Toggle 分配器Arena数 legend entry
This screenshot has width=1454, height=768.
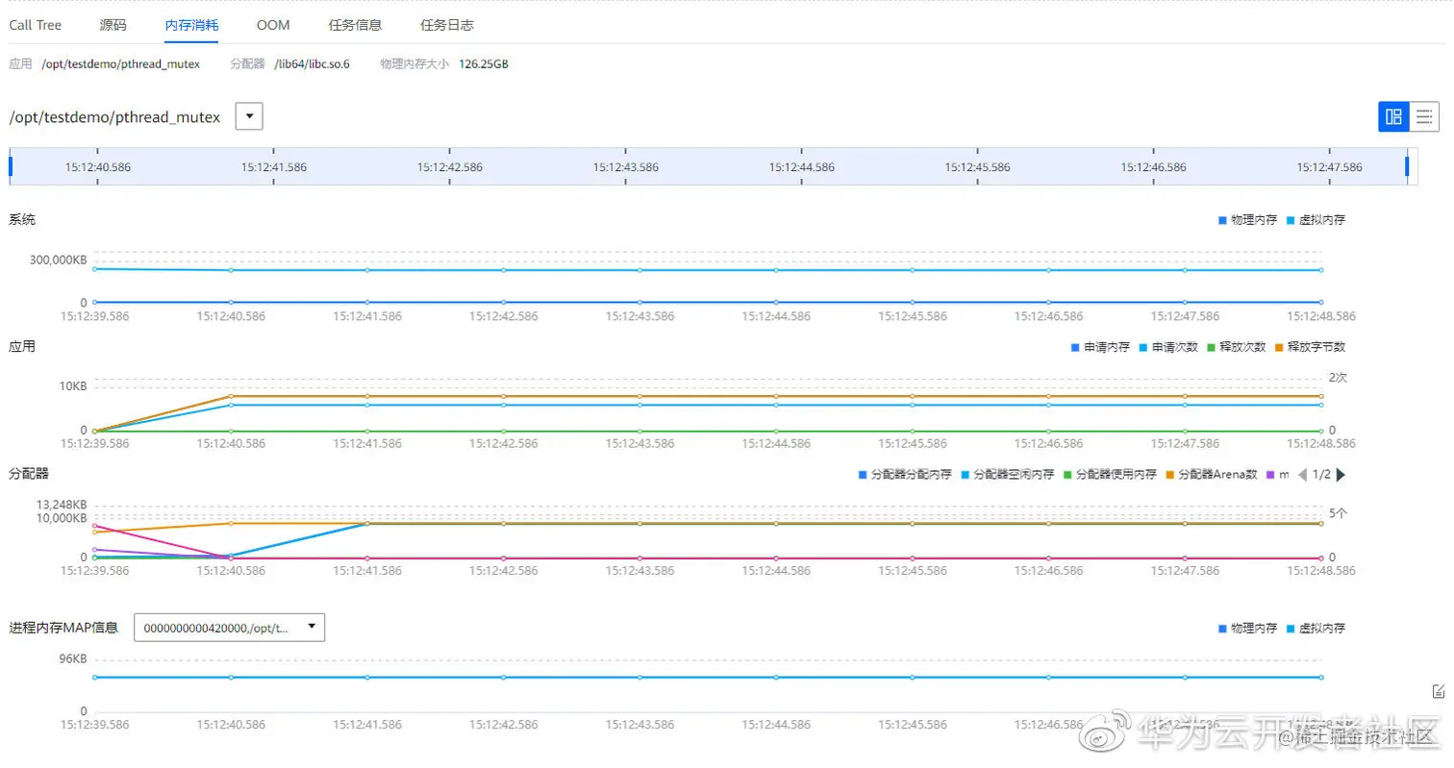[1212, 475]
